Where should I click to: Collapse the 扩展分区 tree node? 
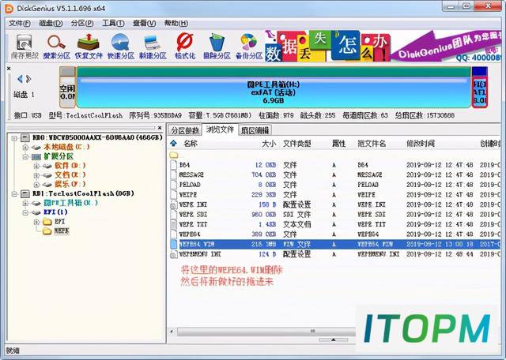[25, 156]
